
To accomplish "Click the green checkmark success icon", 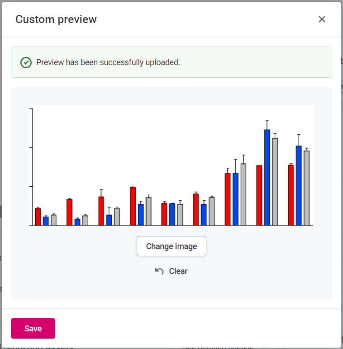I will coord(26,62).
